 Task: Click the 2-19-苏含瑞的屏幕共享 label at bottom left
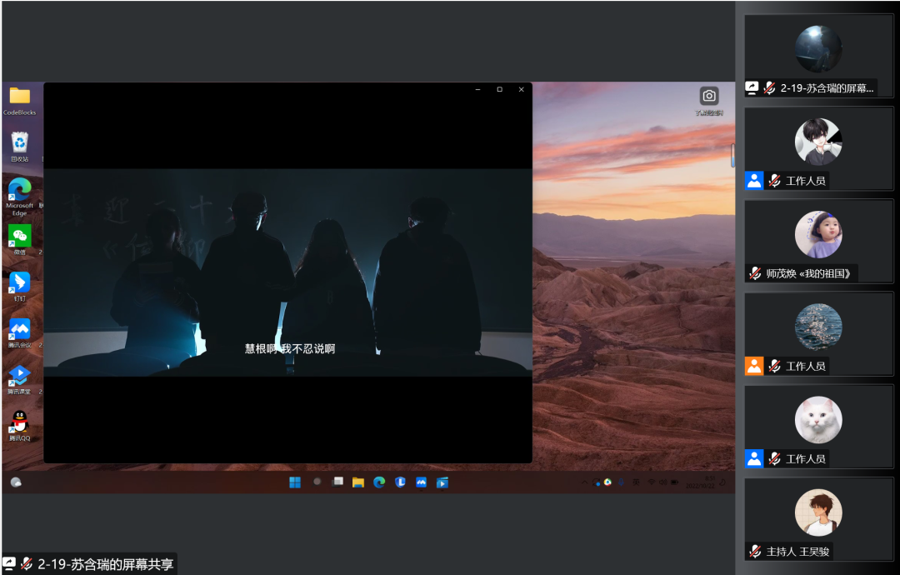click(x=105, y=564)
